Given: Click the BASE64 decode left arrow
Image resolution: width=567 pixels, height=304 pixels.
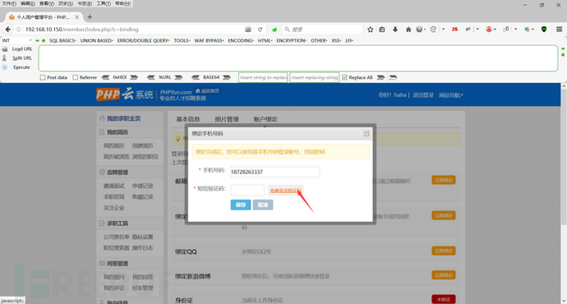Looking at the screenshot, I should (x=196, y=77).
